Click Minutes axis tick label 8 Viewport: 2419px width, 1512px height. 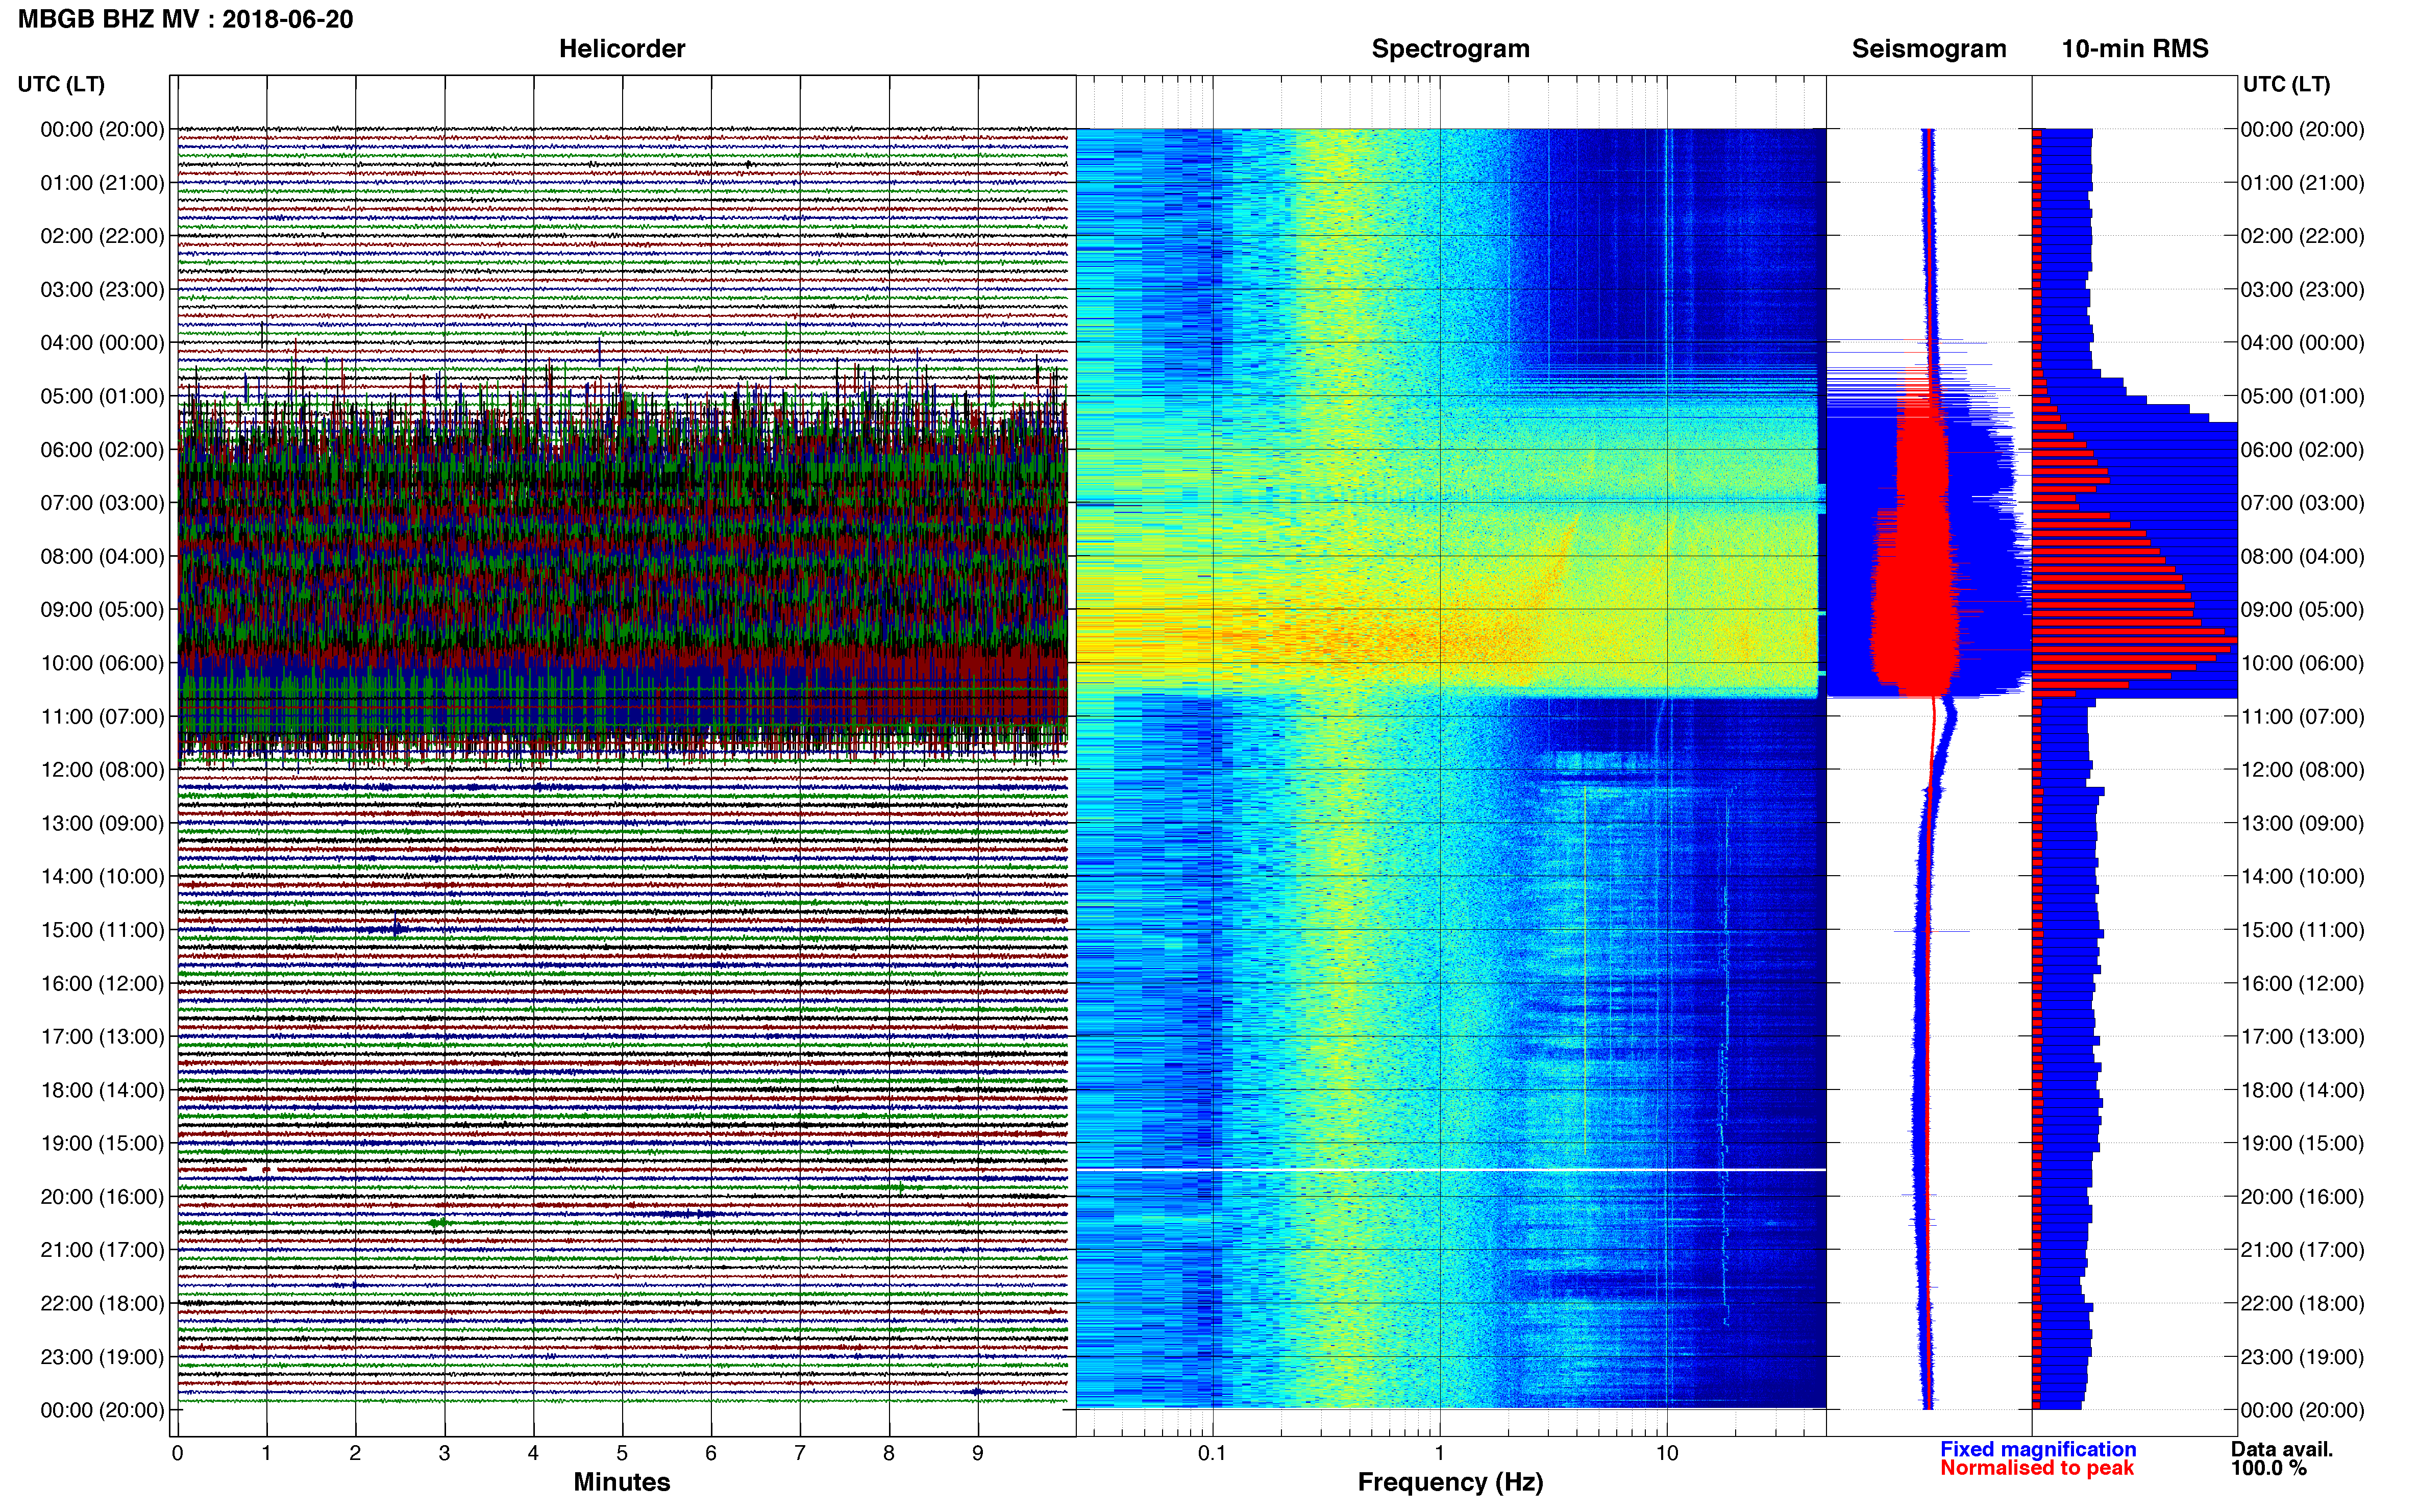tap(889, 1453)
